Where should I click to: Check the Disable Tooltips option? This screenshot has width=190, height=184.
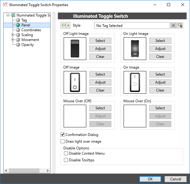66,160
